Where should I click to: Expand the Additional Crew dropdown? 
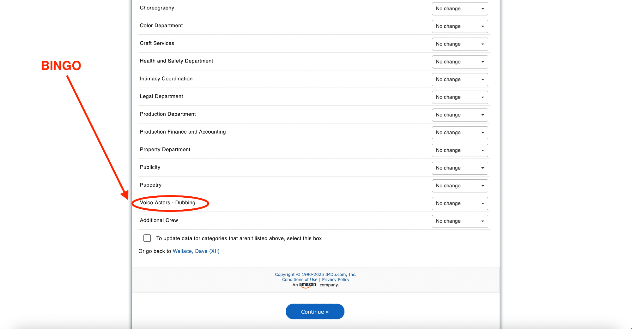[460, 221]
